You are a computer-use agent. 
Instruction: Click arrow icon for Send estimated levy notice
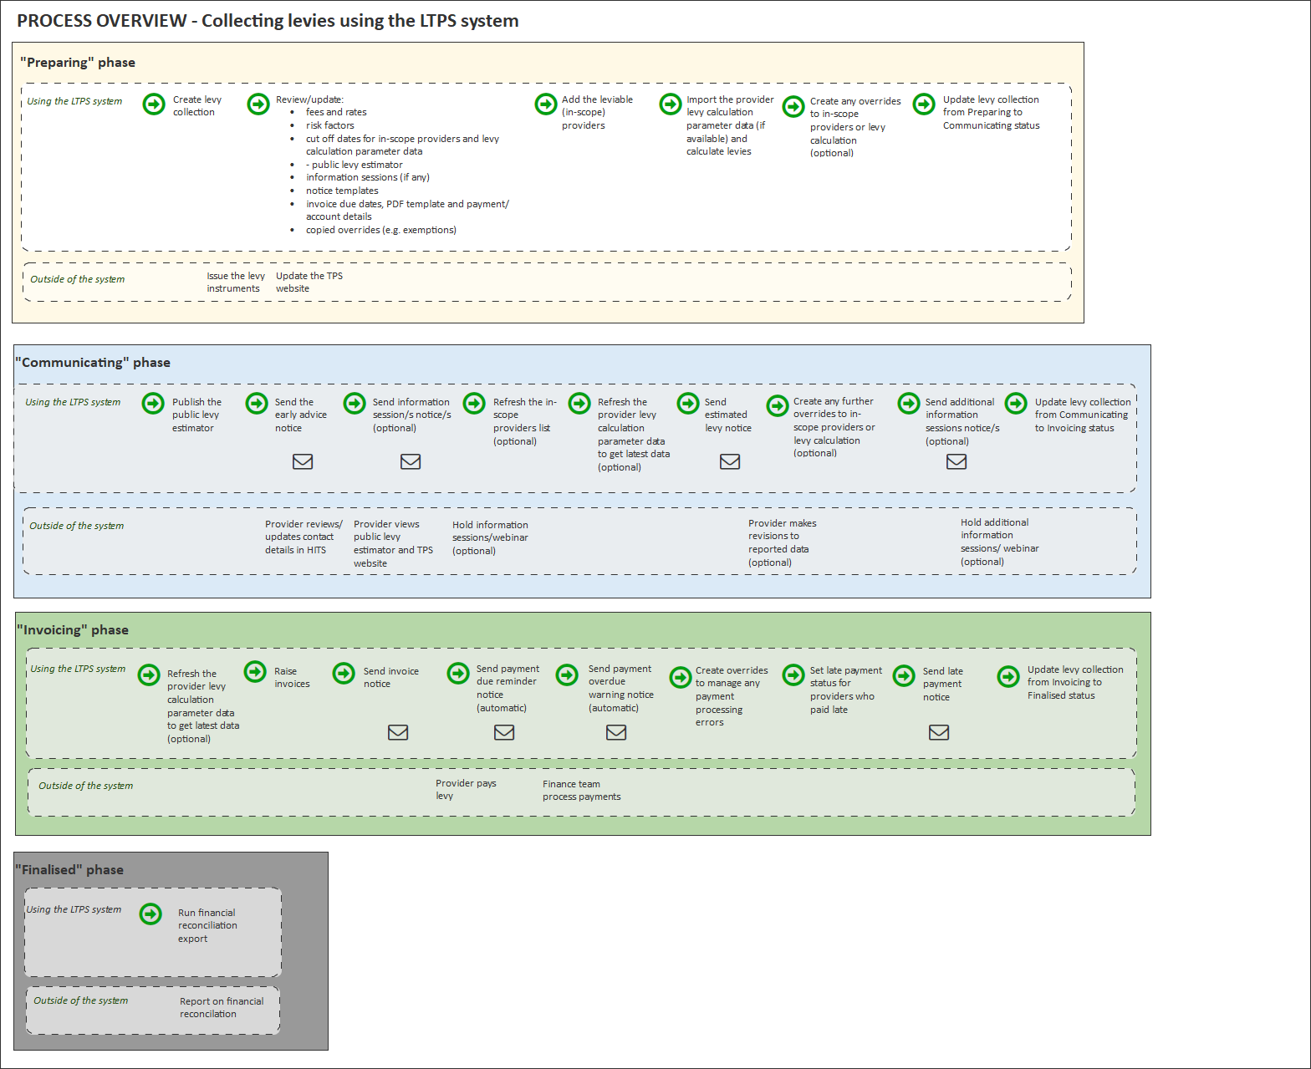(688, 404)
